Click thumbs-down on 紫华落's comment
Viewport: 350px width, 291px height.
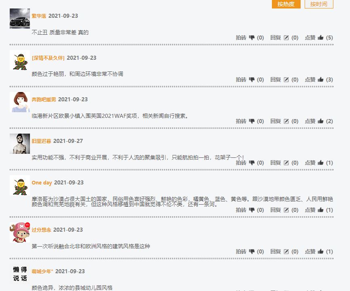pos(252,38)
